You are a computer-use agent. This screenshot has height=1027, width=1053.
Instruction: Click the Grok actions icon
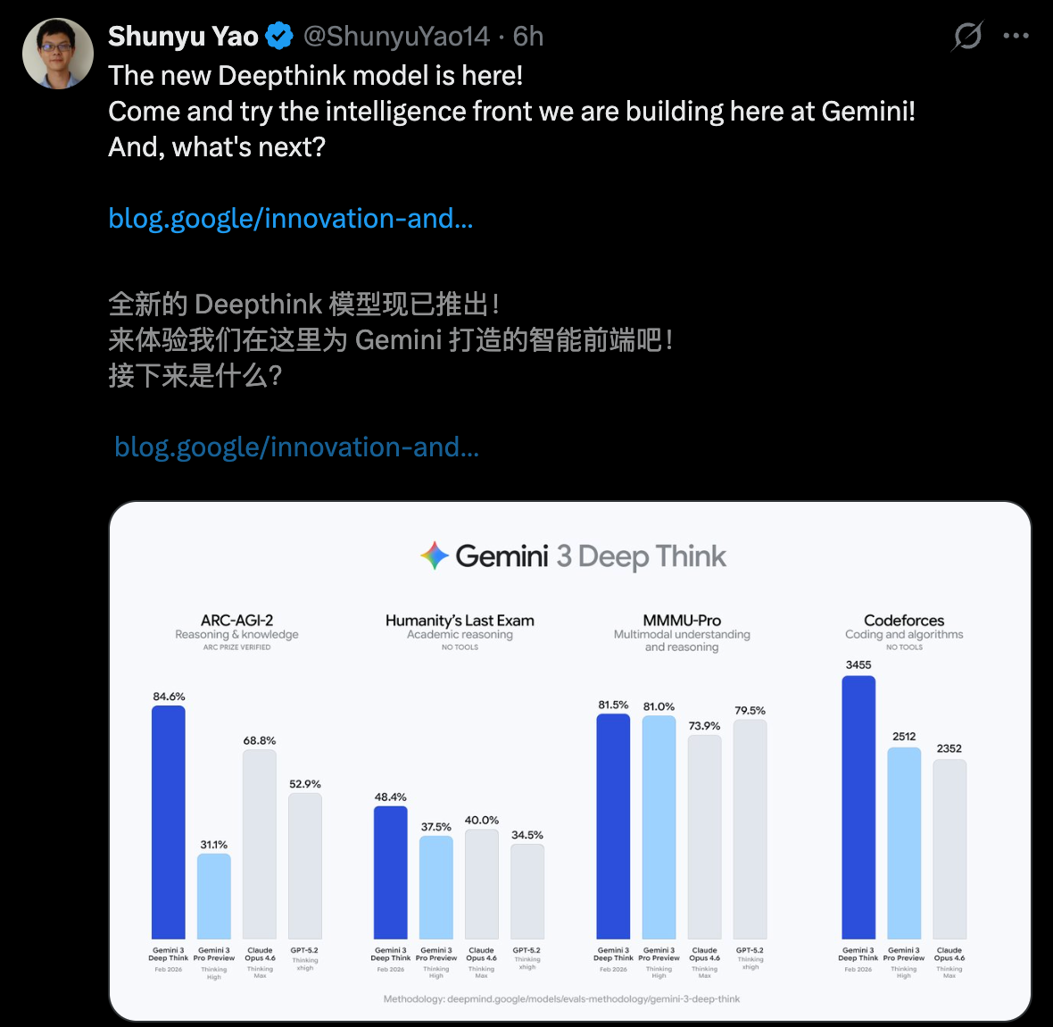coord(966,37)
